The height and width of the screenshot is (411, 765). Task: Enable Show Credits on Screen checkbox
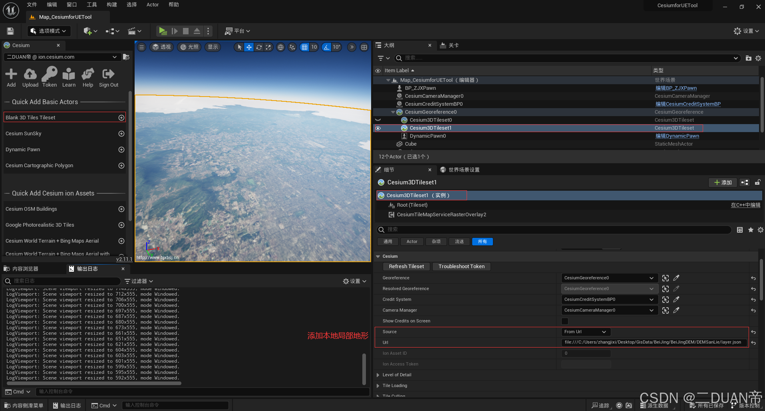[564, 321]
